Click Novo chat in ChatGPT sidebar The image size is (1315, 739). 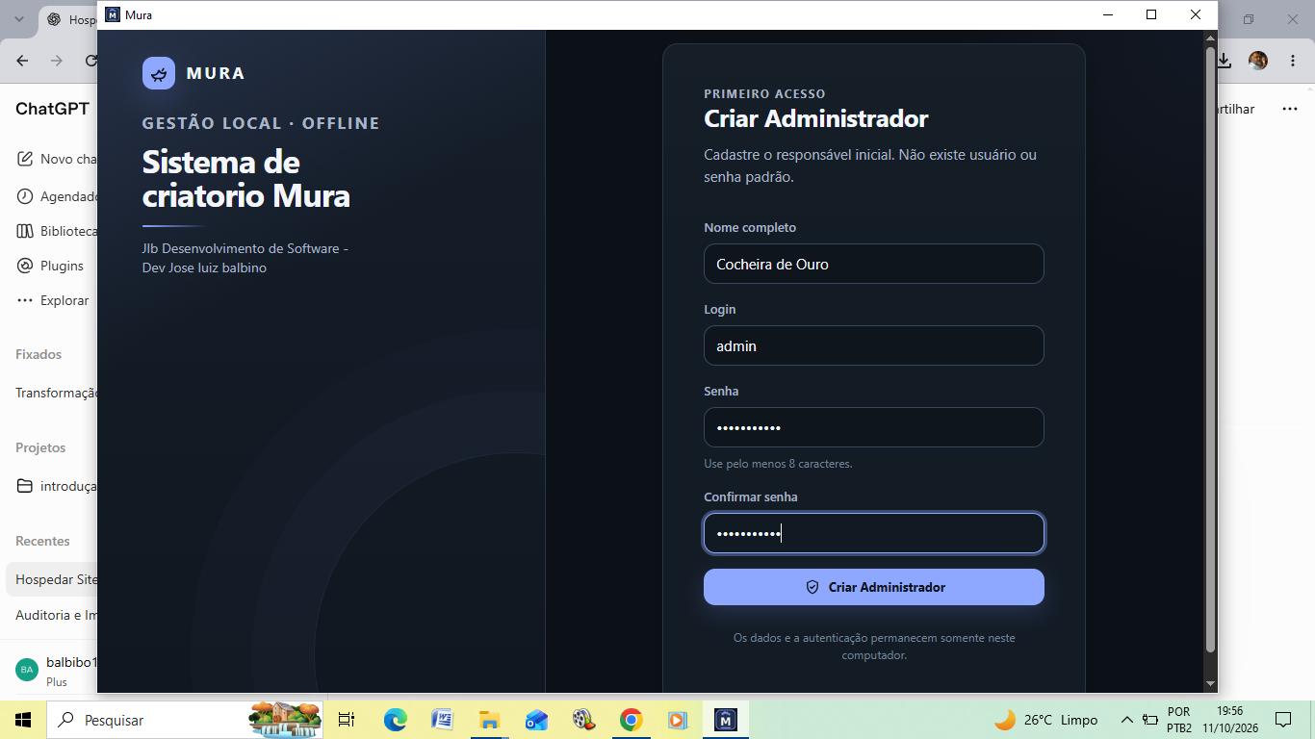[58, 159]
